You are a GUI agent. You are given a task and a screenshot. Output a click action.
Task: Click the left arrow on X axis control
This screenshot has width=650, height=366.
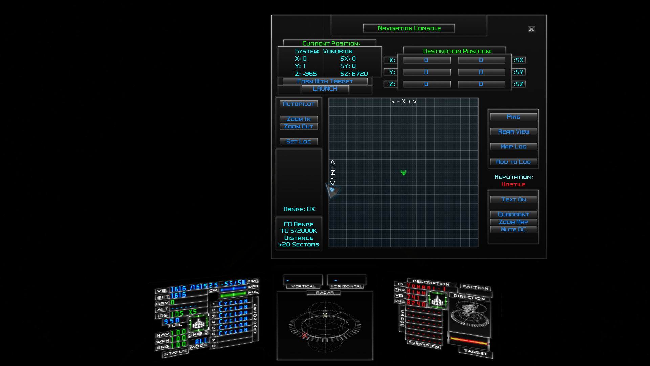393,102
